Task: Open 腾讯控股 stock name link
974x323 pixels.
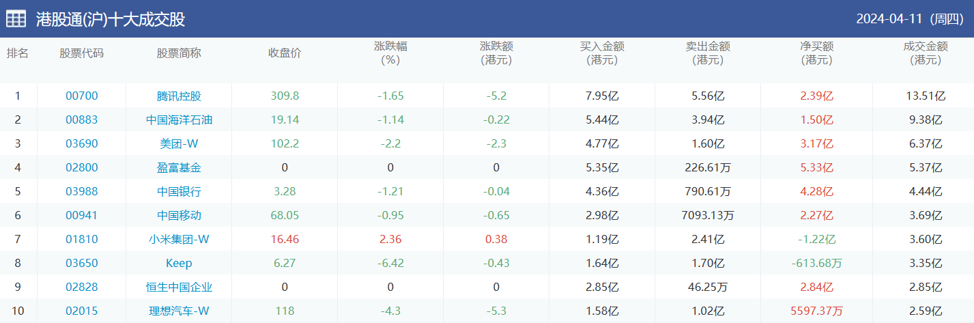Action: tap(179, 96)
